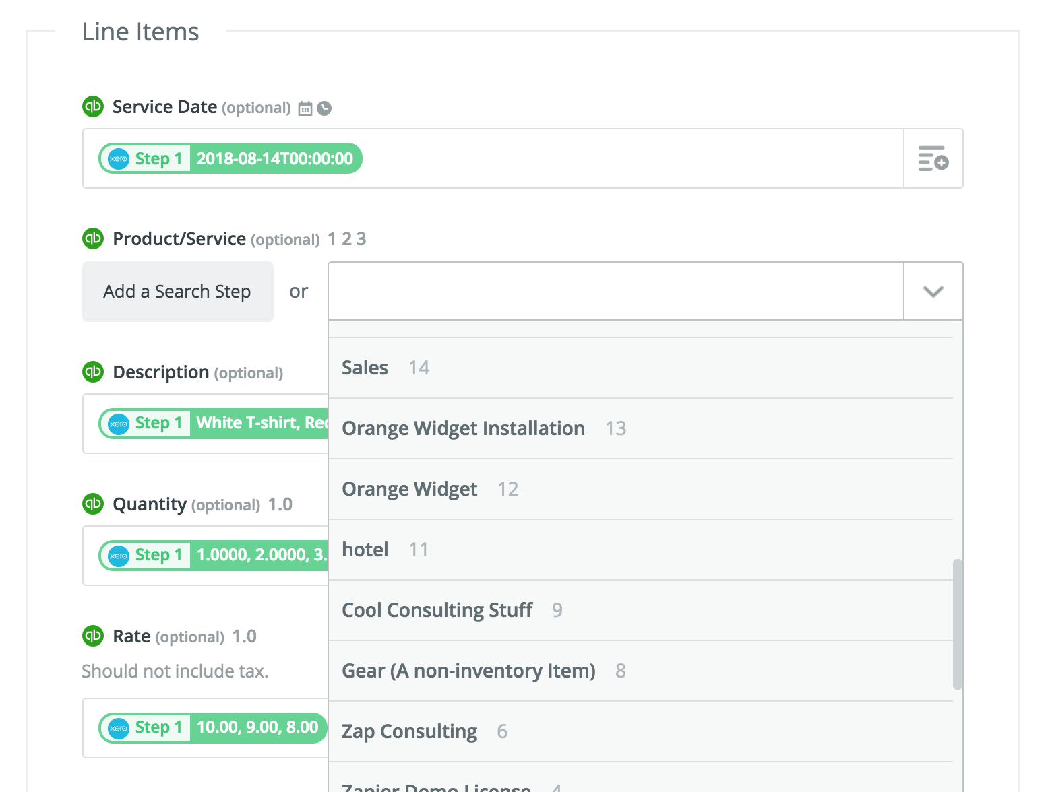
Task: Click the QuickBooks icon beside Quantity
Action: pos(93,504)
